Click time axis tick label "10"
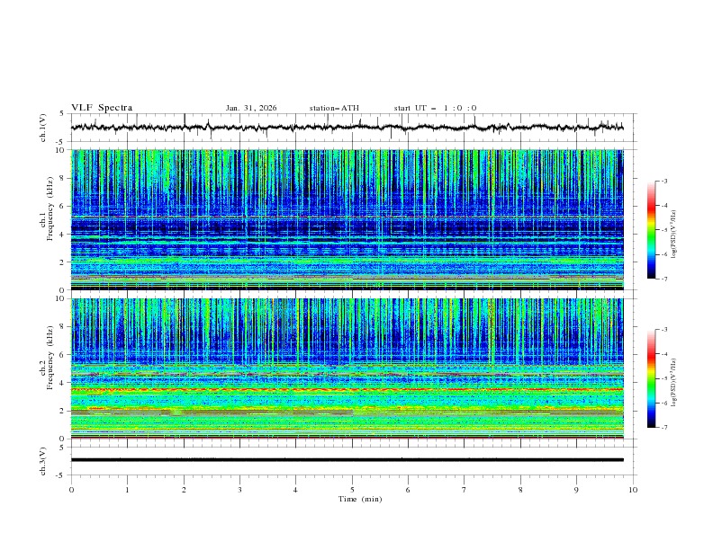 633,490
